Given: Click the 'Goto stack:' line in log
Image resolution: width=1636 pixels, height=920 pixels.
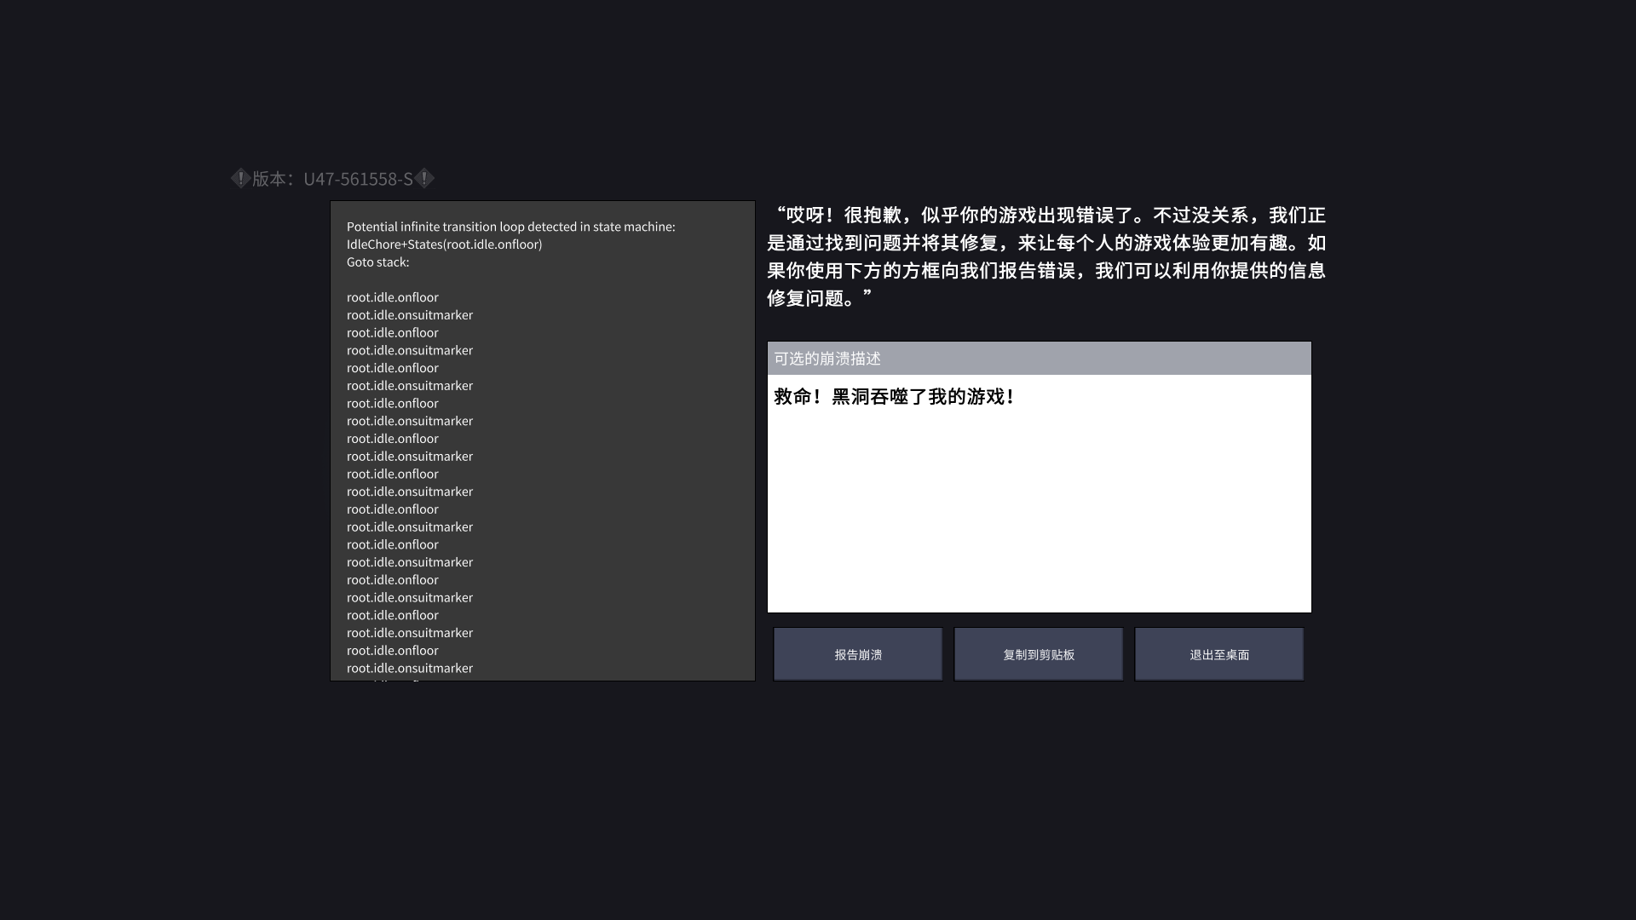Looking at the screenshot, I should (377, 262).
